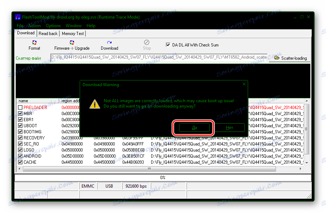Click the end address 0x44B06093
The width and height of the screenshot is (326, 213).
133,162
